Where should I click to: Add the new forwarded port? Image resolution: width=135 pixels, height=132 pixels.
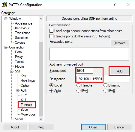120,71
